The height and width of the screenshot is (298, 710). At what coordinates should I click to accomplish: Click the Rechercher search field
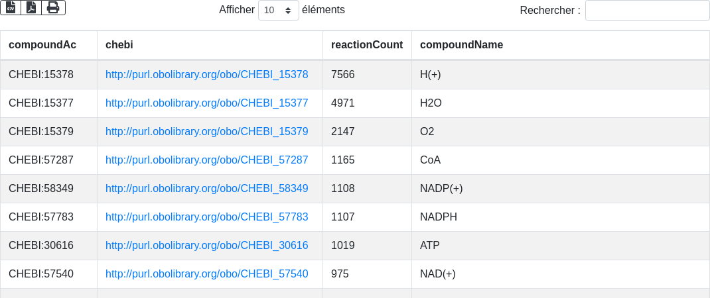(x=647, y=11)
